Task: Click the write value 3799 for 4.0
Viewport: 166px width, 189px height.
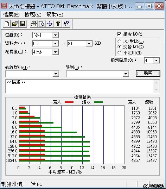Action: (x=135, y=122)
